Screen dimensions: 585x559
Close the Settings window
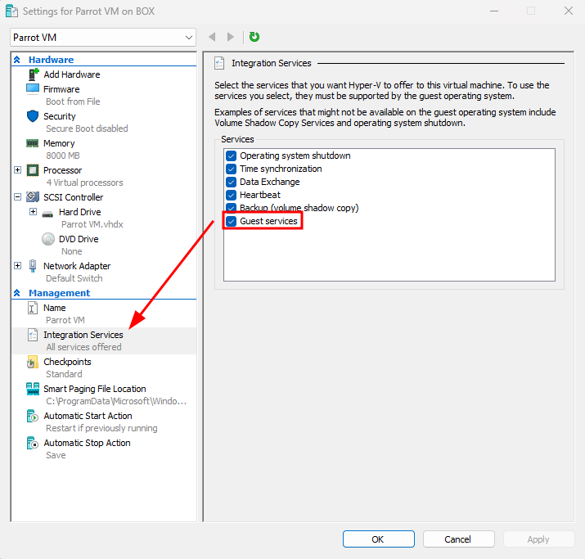[x=568, y=11]
